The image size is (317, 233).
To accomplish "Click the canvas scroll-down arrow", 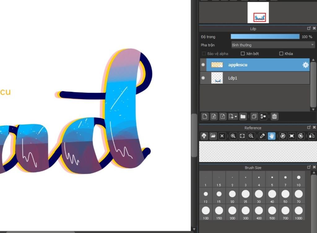I will (x=194, y=229).
